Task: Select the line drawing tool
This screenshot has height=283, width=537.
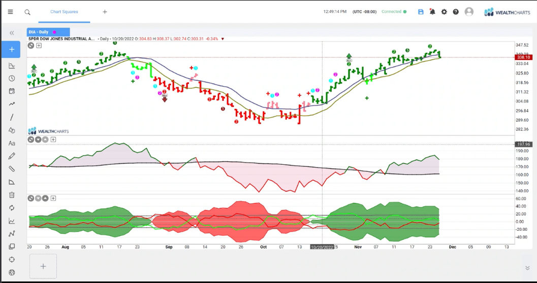Action: point(12,117)
